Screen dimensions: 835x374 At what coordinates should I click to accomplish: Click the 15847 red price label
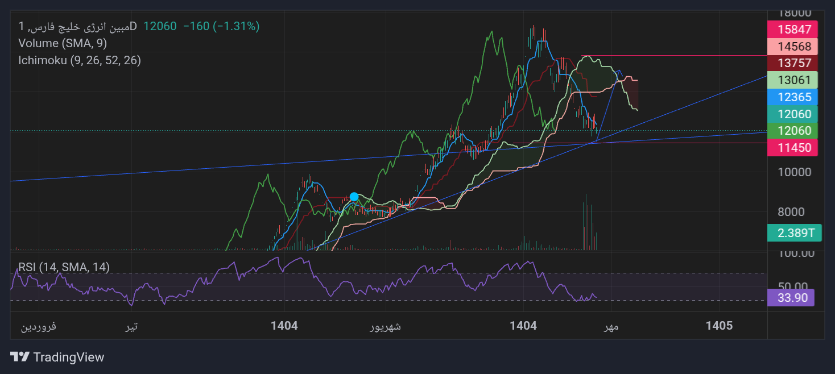[792, 29]
